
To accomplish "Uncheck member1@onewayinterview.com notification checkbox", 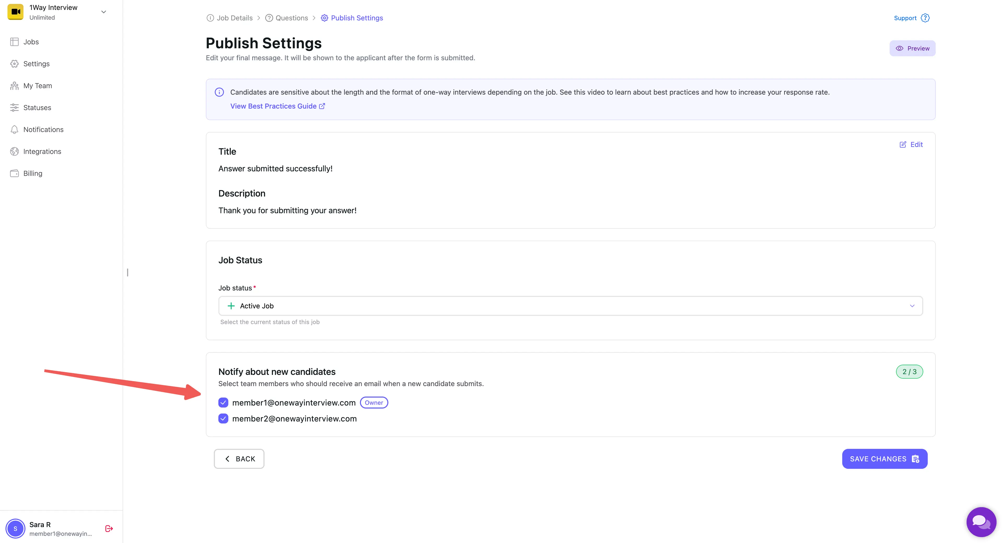I will pos(223,403).
